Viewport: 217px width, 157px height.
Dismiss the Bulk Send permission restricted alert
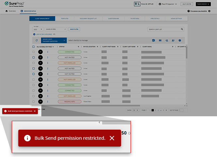(x=35, y=111)
